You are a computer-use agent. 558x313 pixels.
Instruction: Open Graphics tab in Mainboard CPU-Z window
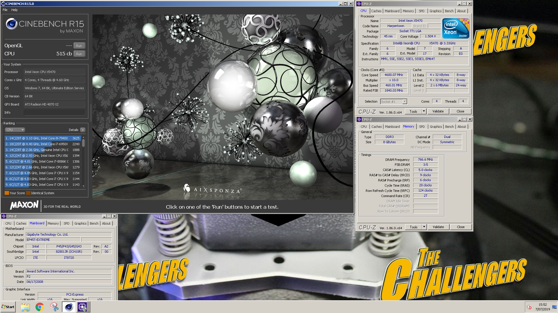(80, 223)
